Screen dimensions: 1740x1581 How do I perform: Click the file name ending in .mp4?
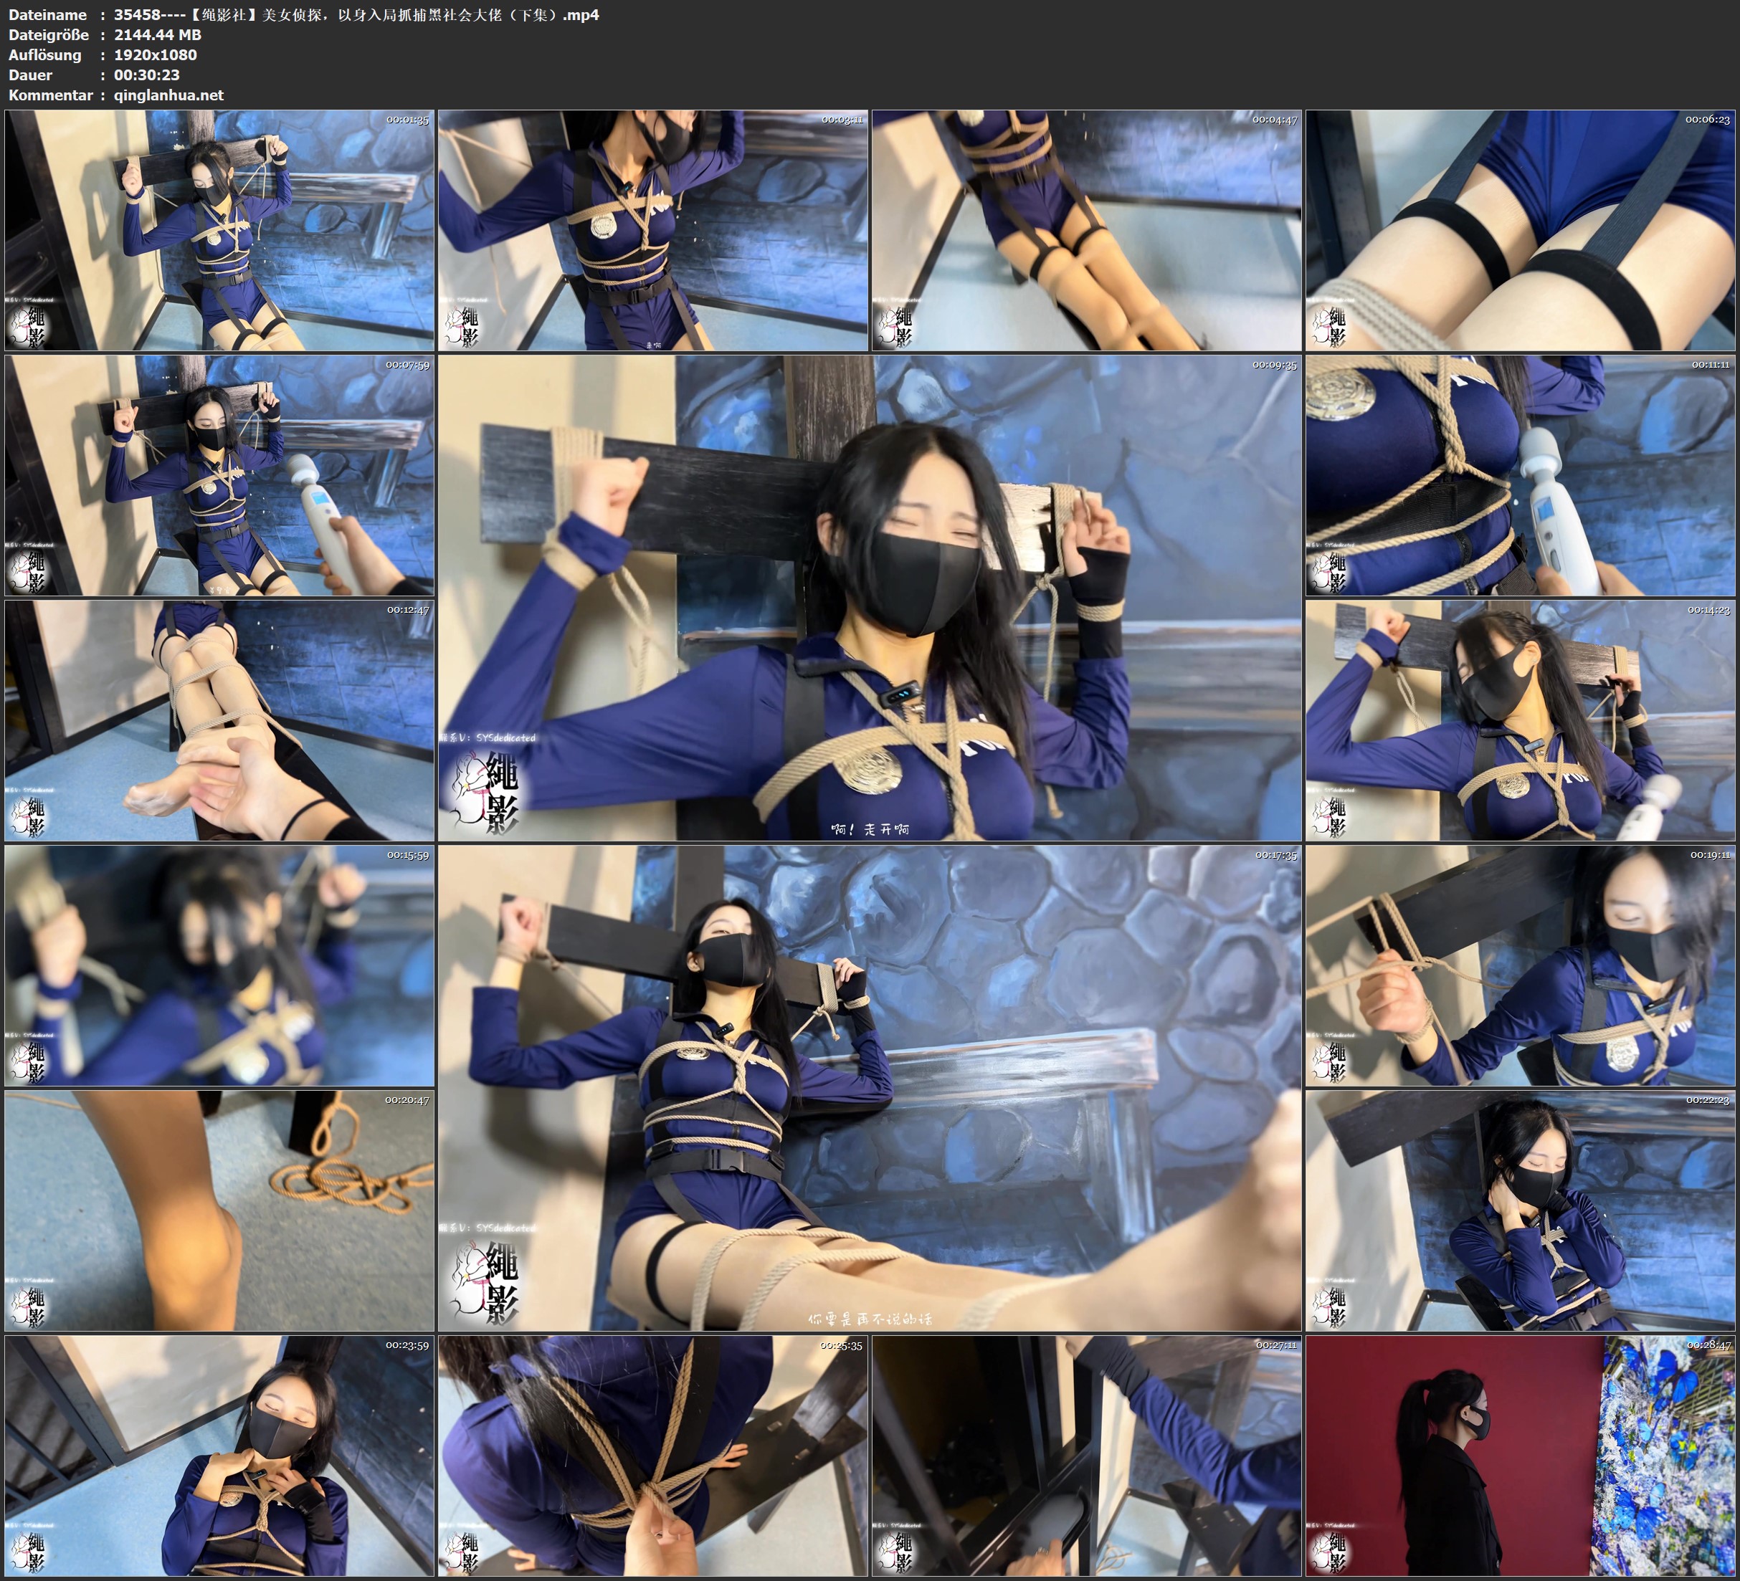tap(356, 14)
